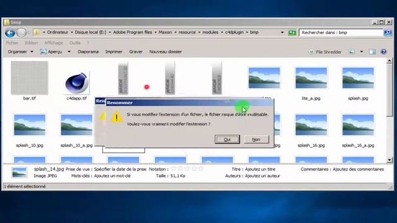Click 'Ajoutez un auteur' field

tap(262, 176)
